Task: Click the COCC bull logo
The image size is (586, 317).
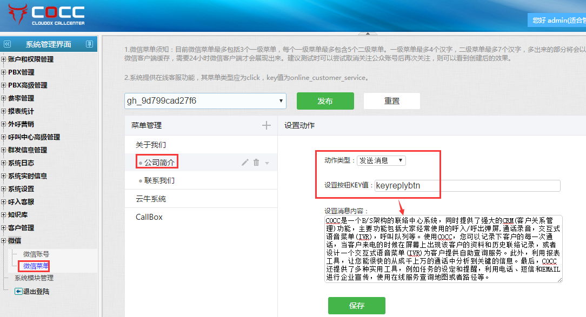Action: [17, 14]
